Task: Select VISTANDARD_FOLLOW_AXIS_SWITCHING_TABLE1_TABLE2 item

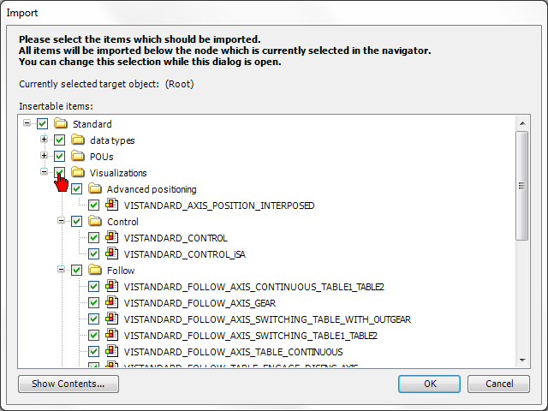Action: coord(250,336)
